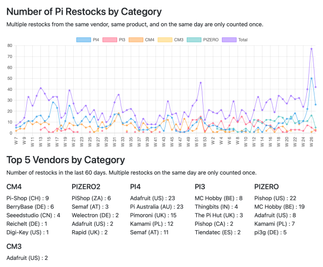Click 'Adafruit (US) : 2' under CM3
Screen dimensions: 323x267
tap(27, 258)
